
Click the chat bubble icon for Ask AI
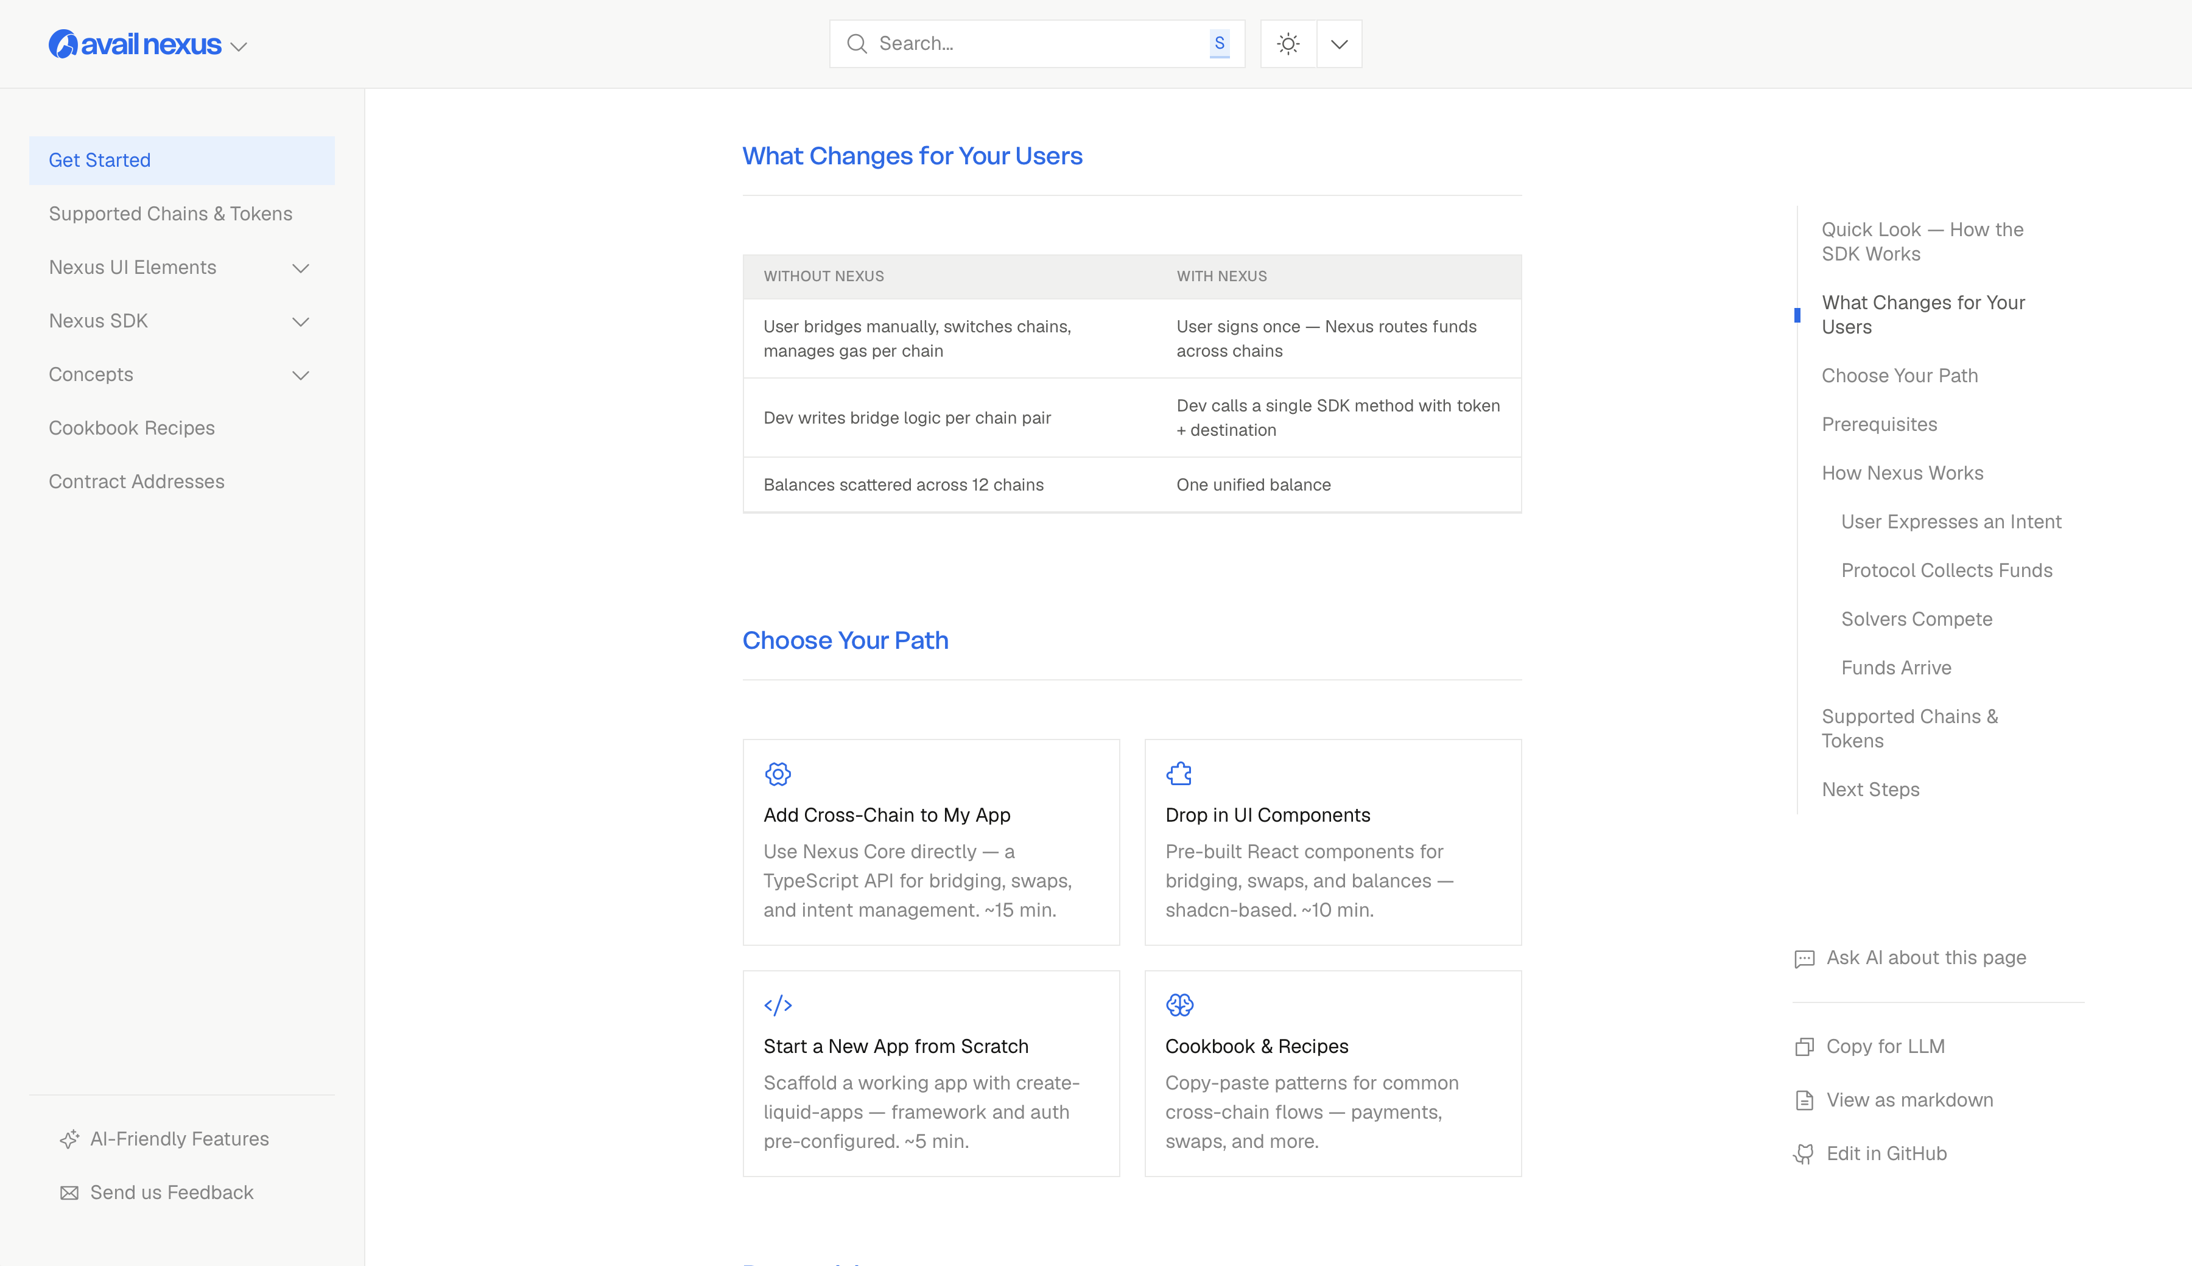pos(1804,959)
